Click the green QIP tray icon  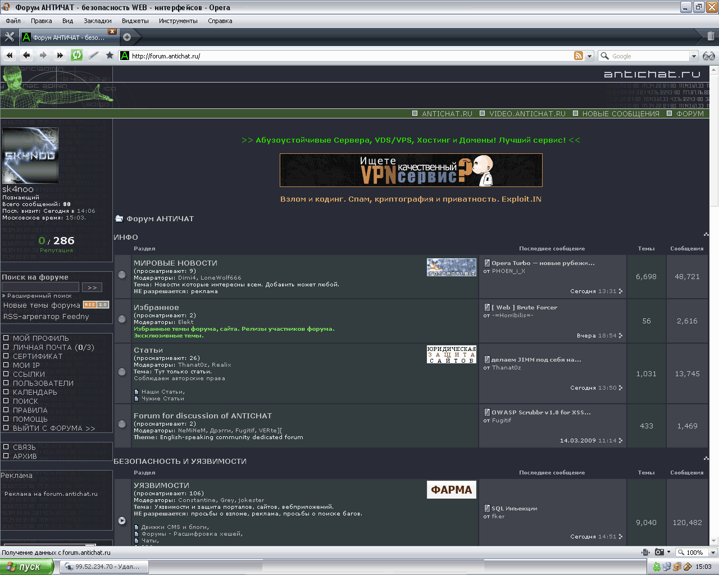click(657, 567)
